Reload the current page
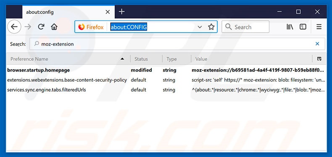Image resolution: width=332 pixels, height=157 pixels. pyautogui.click(x=41, y=27)
